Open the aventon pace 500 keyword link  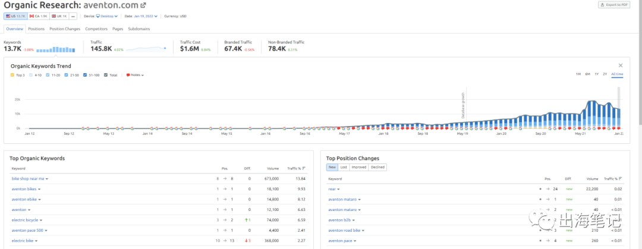(27, 231)
